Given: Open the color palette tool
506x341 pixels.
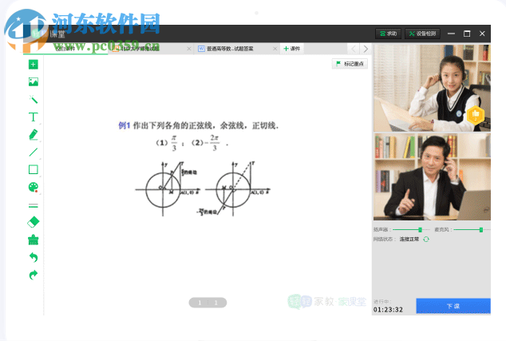Looking at the screenshot, I should click(34, 188).
